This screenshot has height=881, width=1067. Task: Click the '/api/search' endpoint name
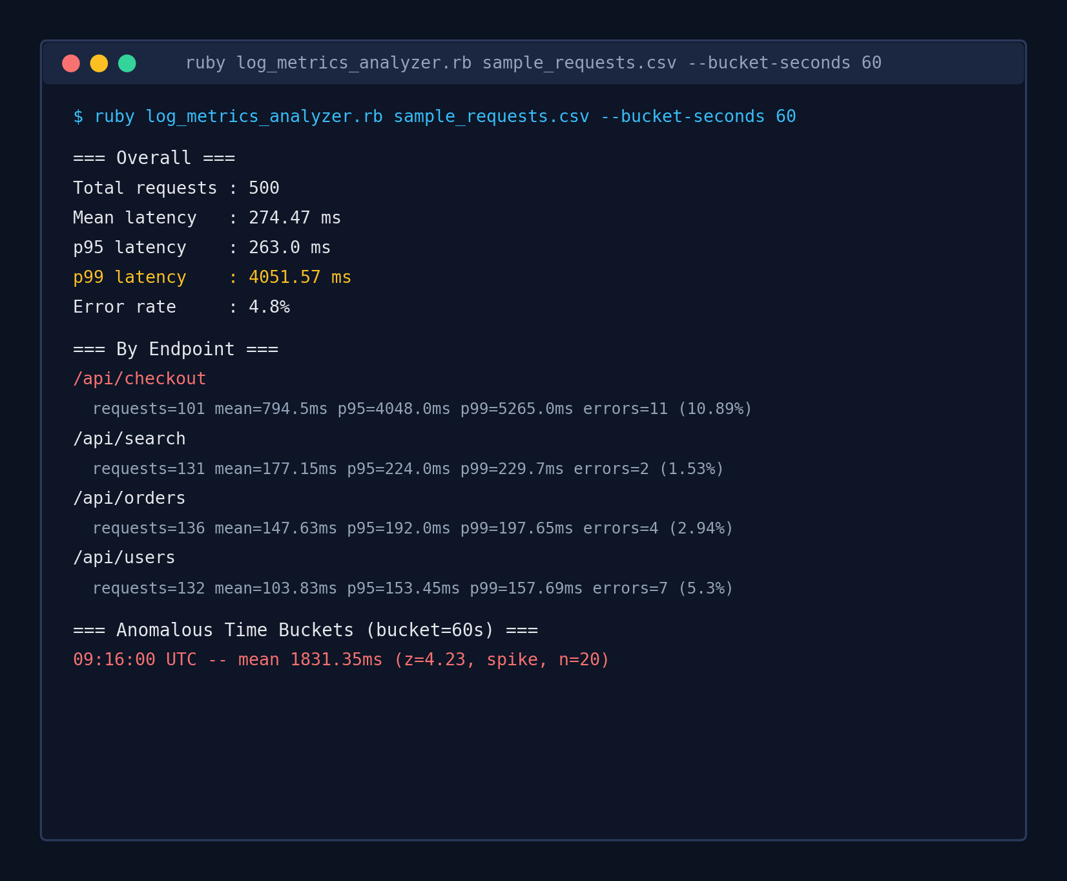[x=129, y=439]
